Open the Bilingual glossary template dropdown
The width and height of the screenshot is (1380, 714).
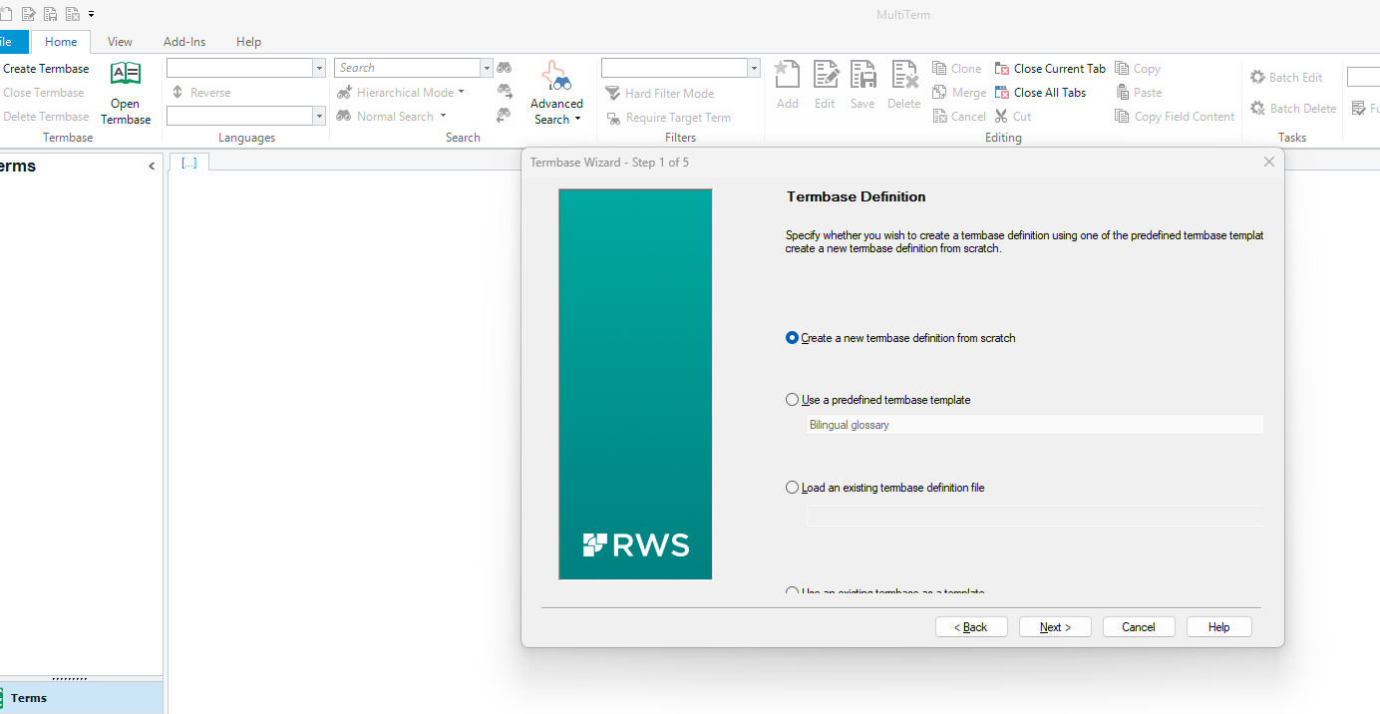click(x=1035, y=425)
